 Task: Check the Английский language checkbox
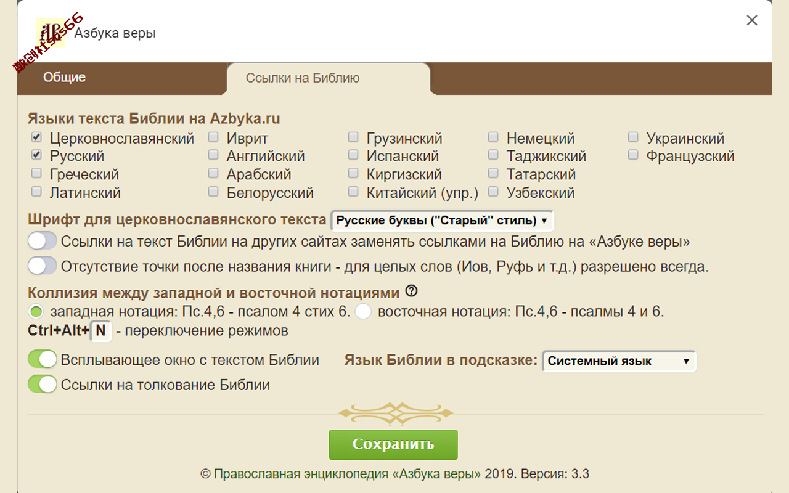click(213, 155)
